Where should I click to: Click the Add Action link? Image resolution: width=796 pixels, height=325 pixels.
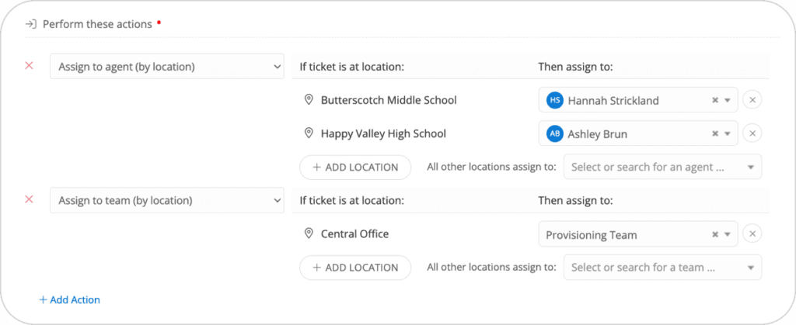point(69,299)
